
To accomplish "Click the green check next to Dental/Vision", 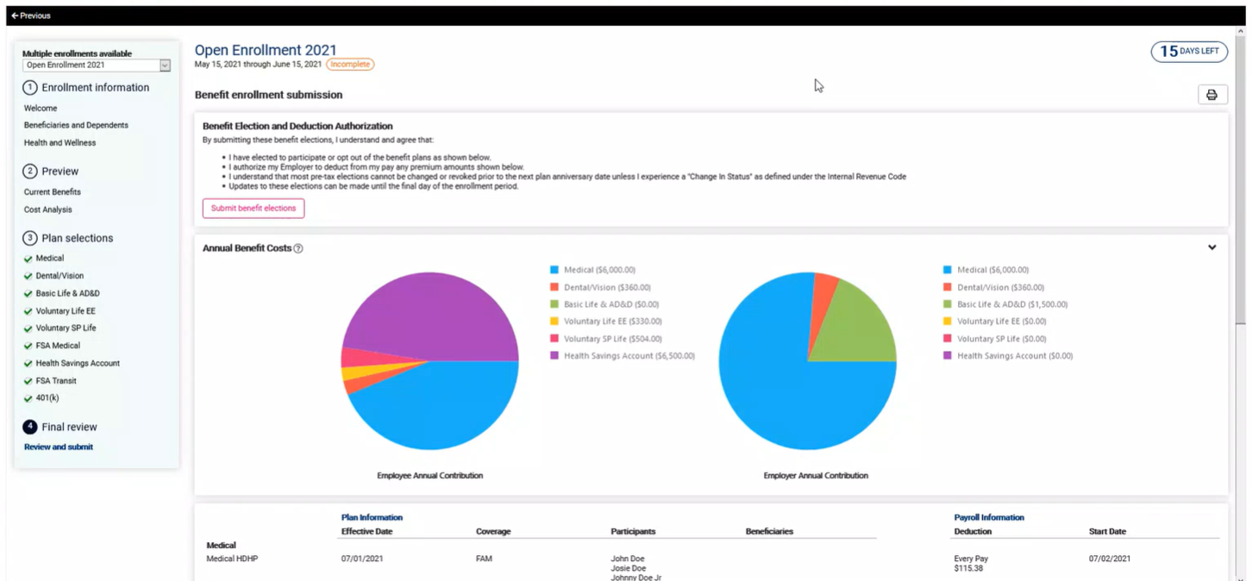I will coord(28,276).
